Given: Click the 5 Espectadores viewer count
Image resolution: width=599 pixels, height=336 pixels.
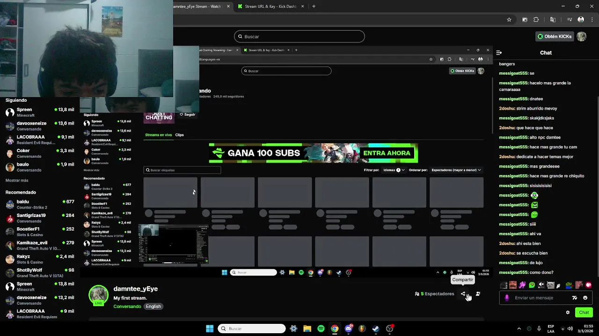Looking at the screenshot, I should click(x=435, y=294).
